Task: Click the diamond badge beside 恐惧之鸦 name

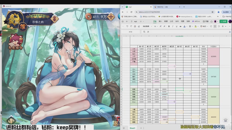Action: (x=55, y=19)
